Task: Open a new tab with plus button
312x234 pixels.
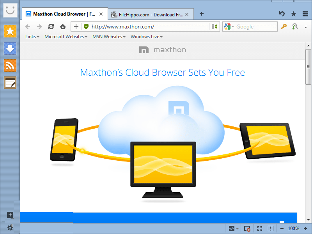Action: click(x=202, y=14)
